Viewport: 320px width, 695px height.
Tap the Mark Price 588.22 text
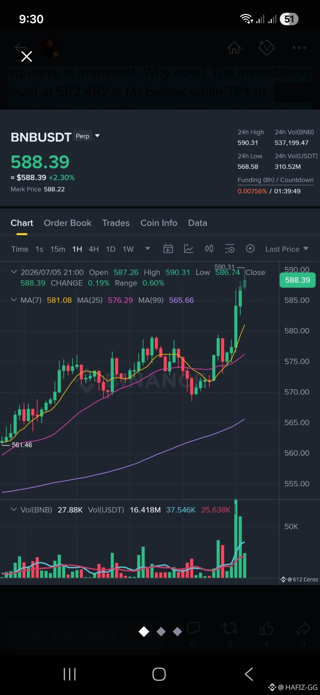[38, 189]
